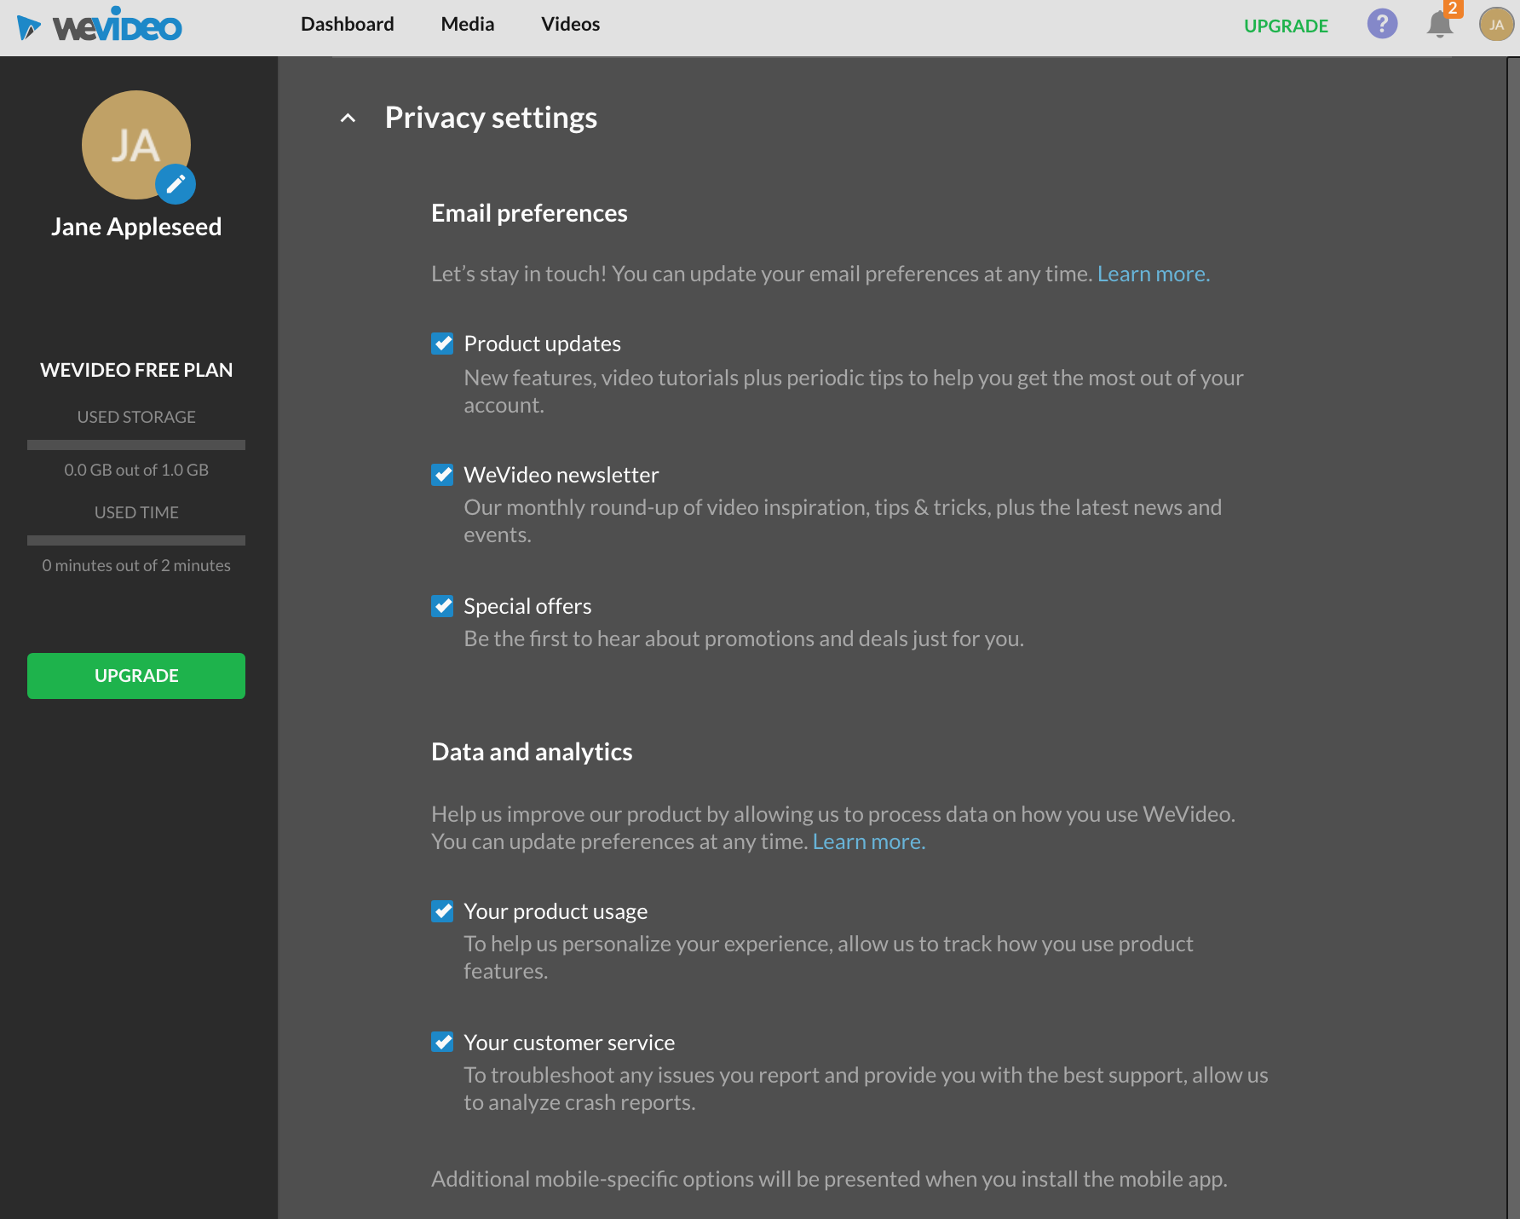Click the JA account avatar in top bar
Image resolution: width=1520 pixels, height=1219 pixels.
coord(1496,25)
